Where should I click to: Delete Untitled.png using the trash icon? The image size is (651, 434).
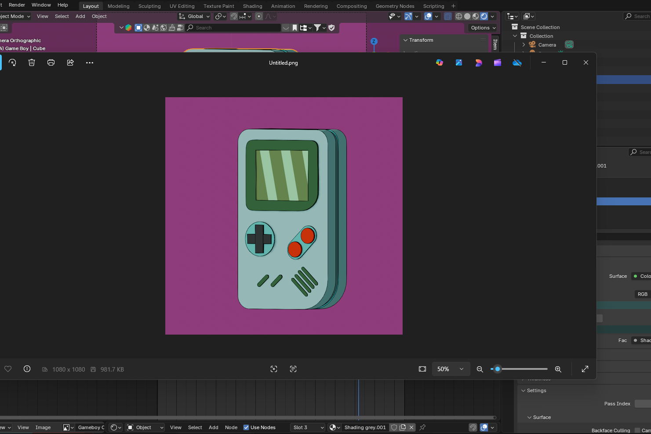(x=32, y=62)
